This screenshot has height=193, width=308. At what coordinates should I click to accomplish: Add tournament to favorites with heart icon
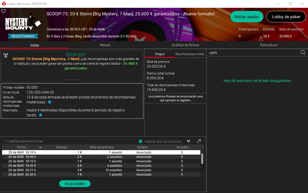click(3, 11)
